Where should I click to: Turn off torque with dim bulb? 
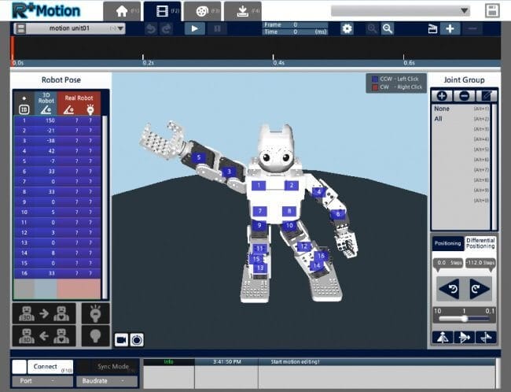(94, 336)
